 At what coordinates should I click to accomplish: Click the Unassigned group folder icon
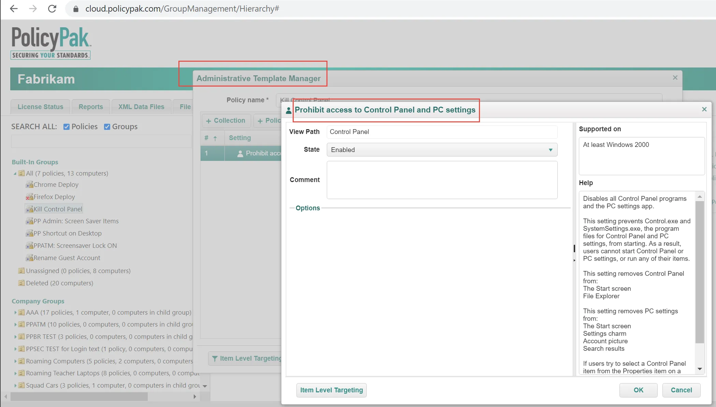pyautogui.click(x=21, y=271)
